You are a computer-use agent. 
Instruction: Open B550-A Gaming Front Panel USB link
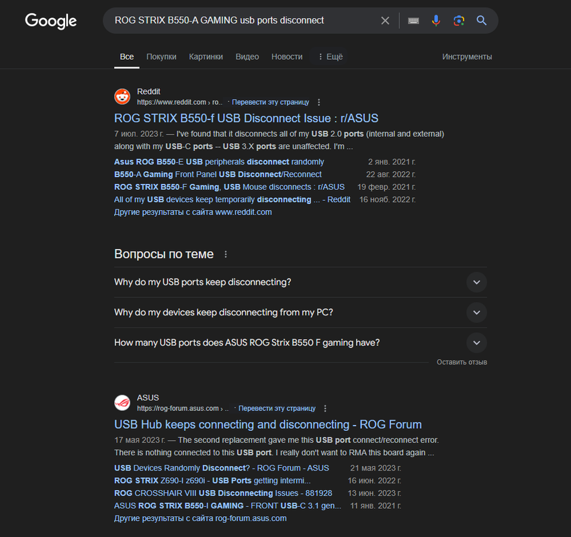pos(218,175)
